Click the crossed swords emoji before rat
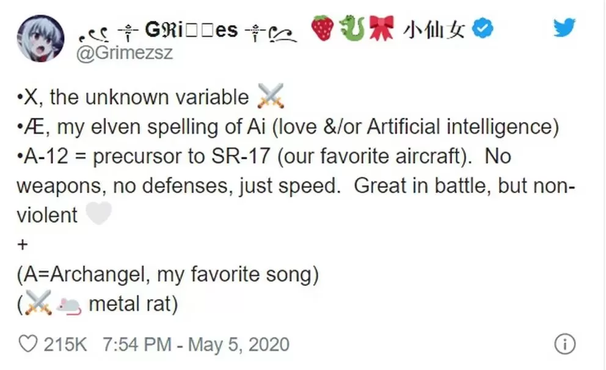The image size is (606, 370). pos(38,303)
